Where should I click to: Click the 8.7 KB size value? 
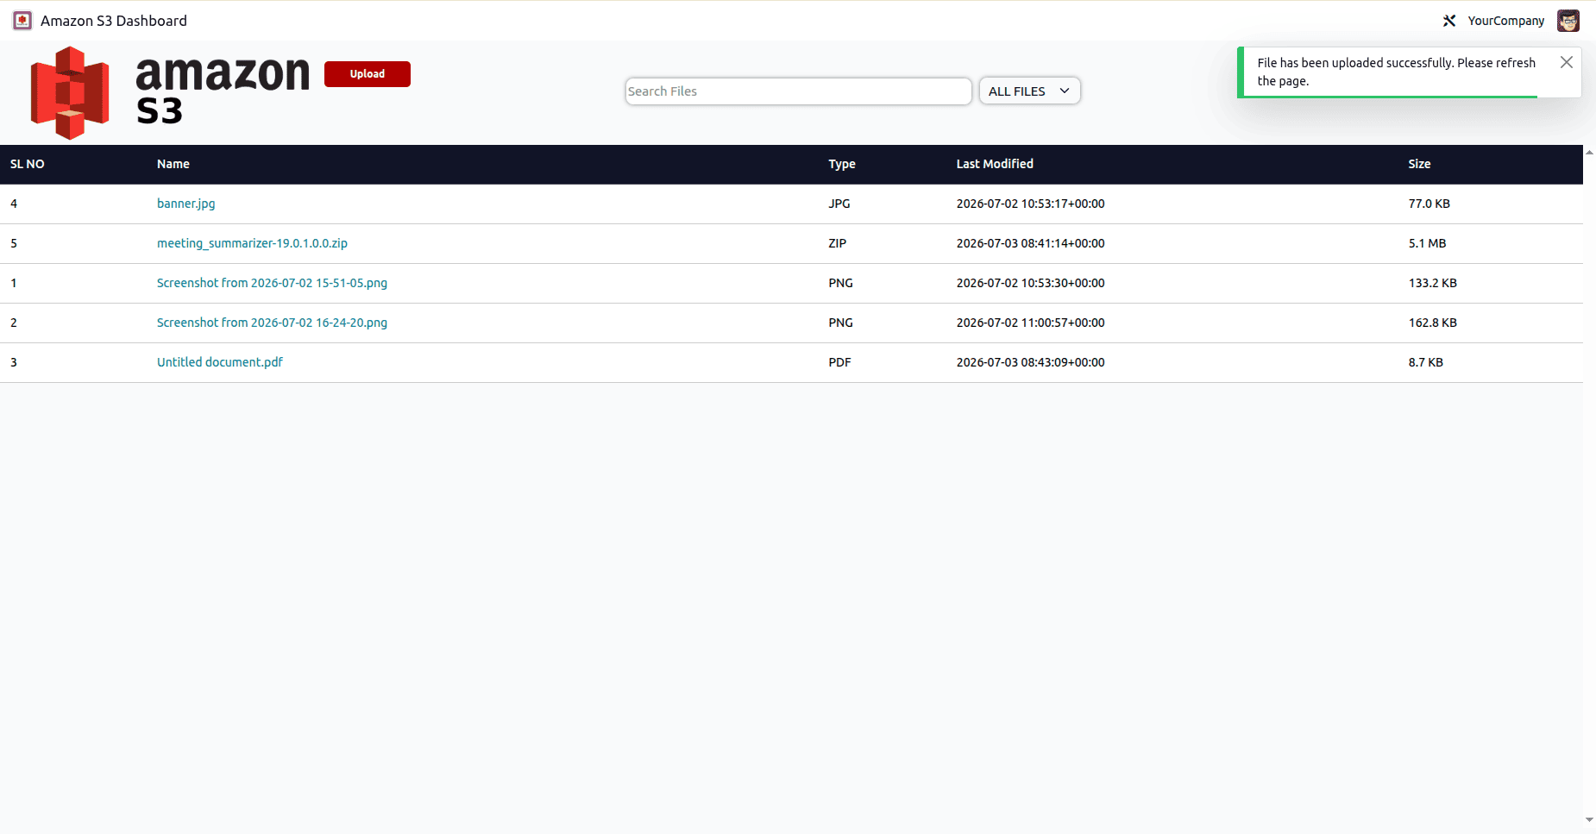point(1426,362)
